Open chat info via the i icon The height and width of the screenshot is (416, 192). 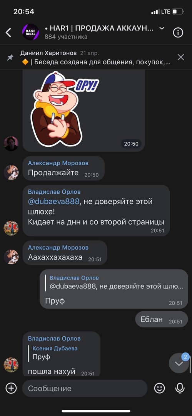coord(178,33)
